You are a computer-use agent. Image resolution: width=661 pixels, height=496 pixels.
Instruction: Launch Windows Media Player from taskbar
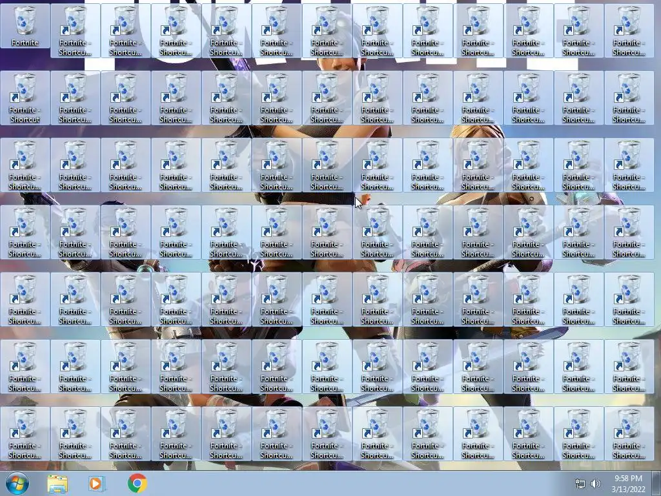pos(97,484)
